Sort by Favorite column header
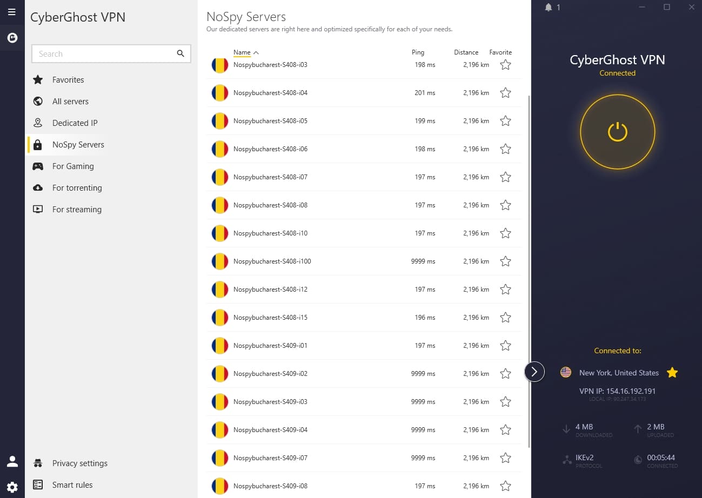 click(500, 52)
